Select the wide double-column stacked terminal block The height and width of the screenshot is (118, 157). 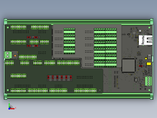(x=105, y=48)
